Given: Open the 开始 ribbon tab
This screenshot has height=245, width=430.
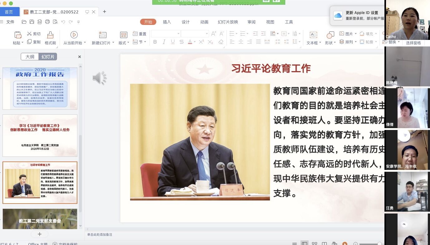Looking at the screenshot, I should 148,22.
